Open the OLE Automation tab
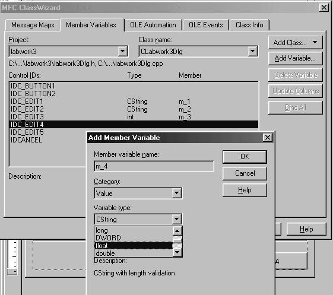The image size is (333, 295). tap(153, 25)
